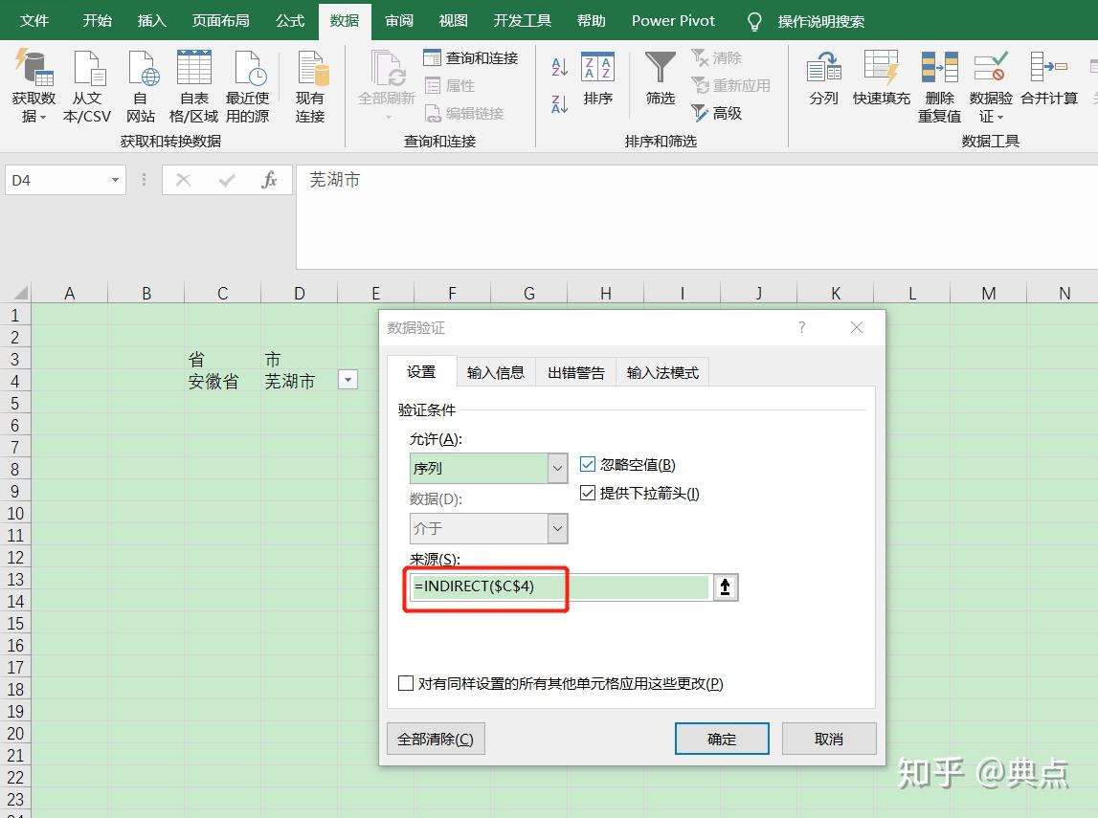This screenshot has height=818, width=1098.
Task: Select column H header
Action: click(606, 293)
